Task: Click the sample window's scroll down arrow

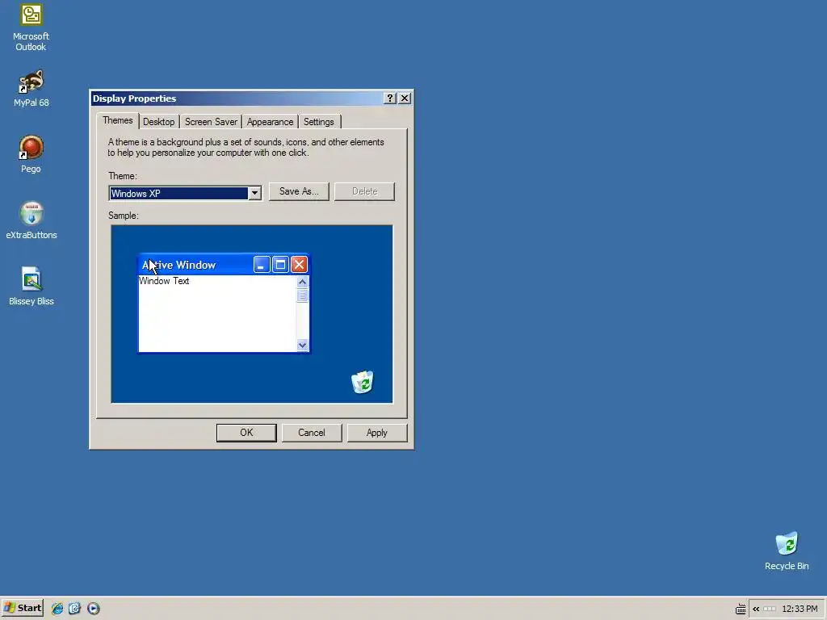Action: pyautogui.click(x=302, y=346)
